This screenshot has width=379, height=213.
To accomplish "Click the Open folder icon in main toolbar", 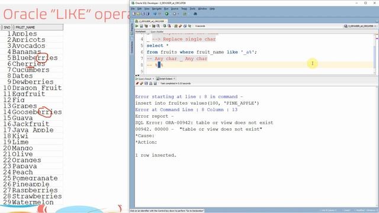I will click(x=139, y=14).
